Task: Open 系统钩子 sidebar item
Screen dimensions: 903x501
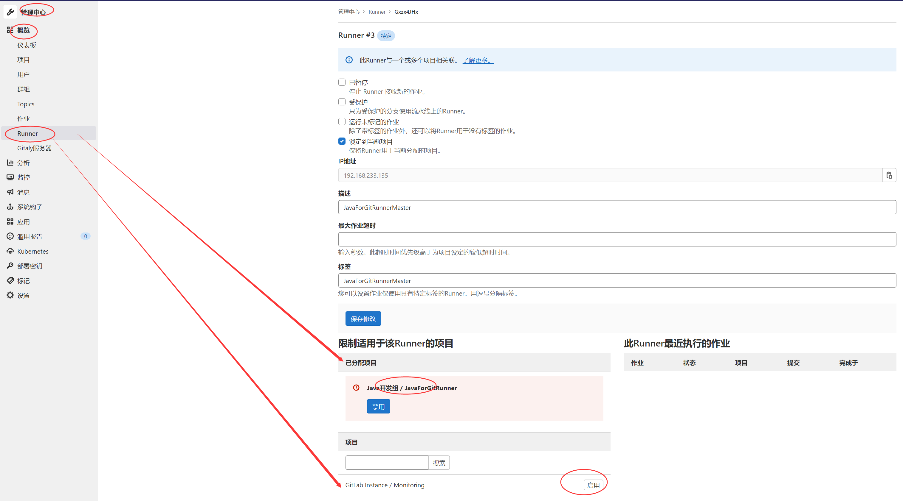Action: click(x=30, y=207)
